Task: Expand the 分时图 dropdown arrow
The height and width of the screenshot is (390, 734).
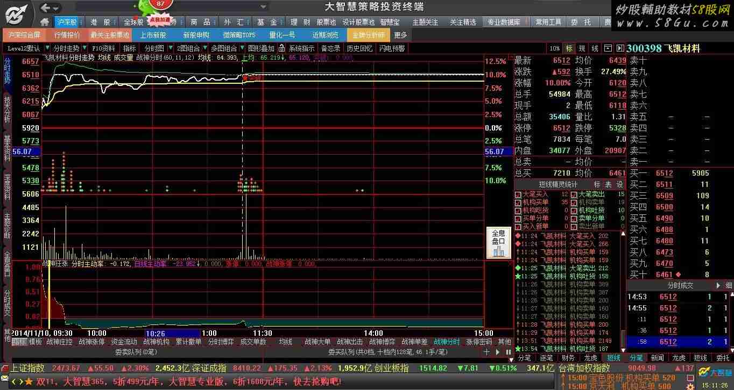Action: (170, 48)
